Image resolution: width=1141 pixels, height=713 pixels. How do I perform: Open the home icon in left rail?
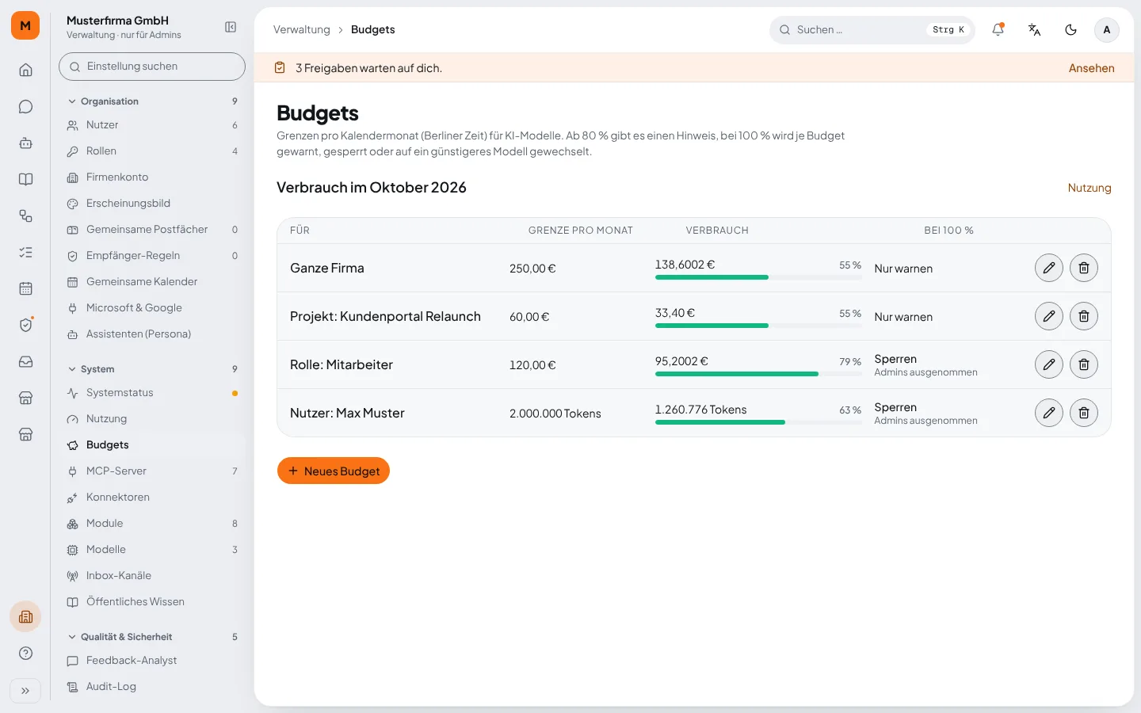pyautogui.click(x=25, y=70)
